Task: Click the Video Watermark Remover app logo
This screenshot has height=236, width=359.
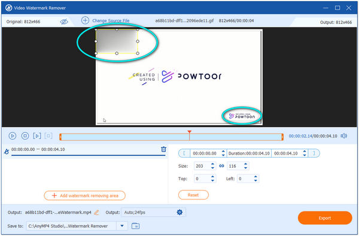Action: point(8,8)
